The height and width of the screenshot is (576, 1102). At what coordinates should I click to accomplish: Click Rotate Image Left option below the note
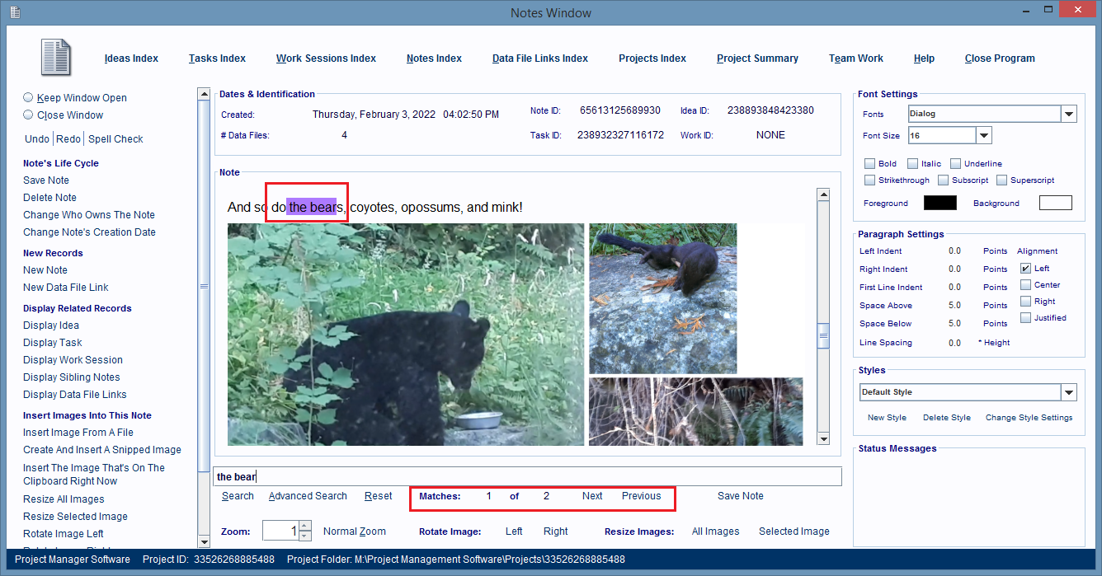click(x=514, y=532)
